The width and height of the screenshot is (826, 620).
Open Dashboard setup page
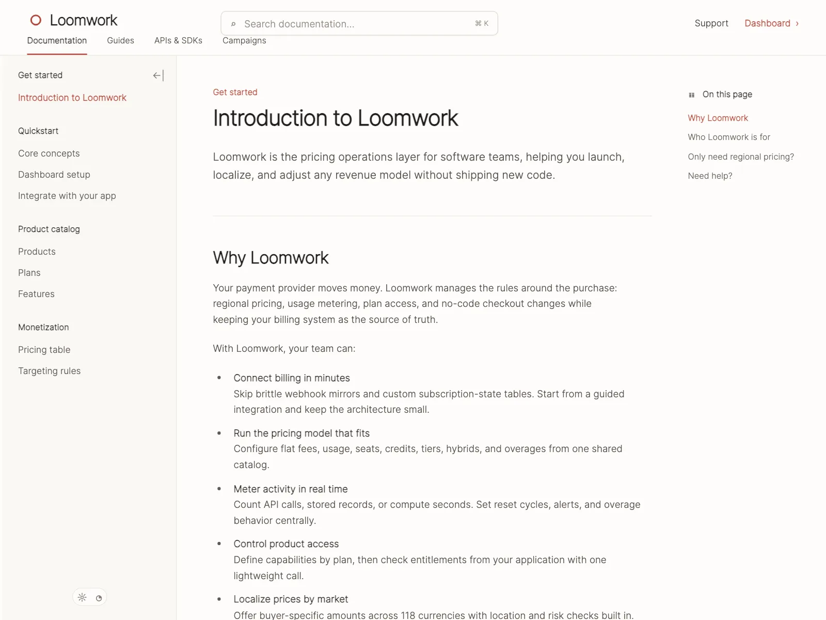(x=54, y=175)
